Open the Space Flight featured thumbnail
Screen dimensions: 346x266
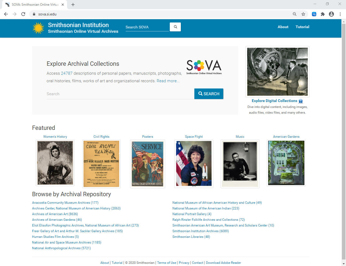pos(194,163)
